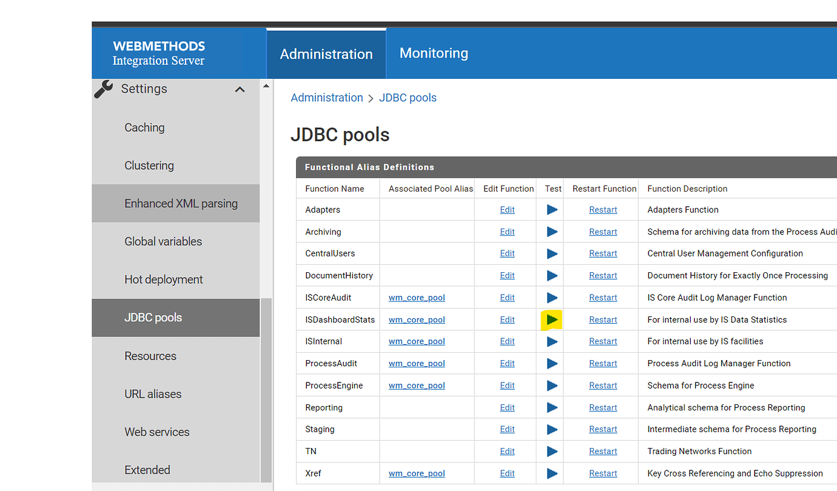Test the Archiving function connection
The width and height of the screenshot is (837, 491).
552,232
